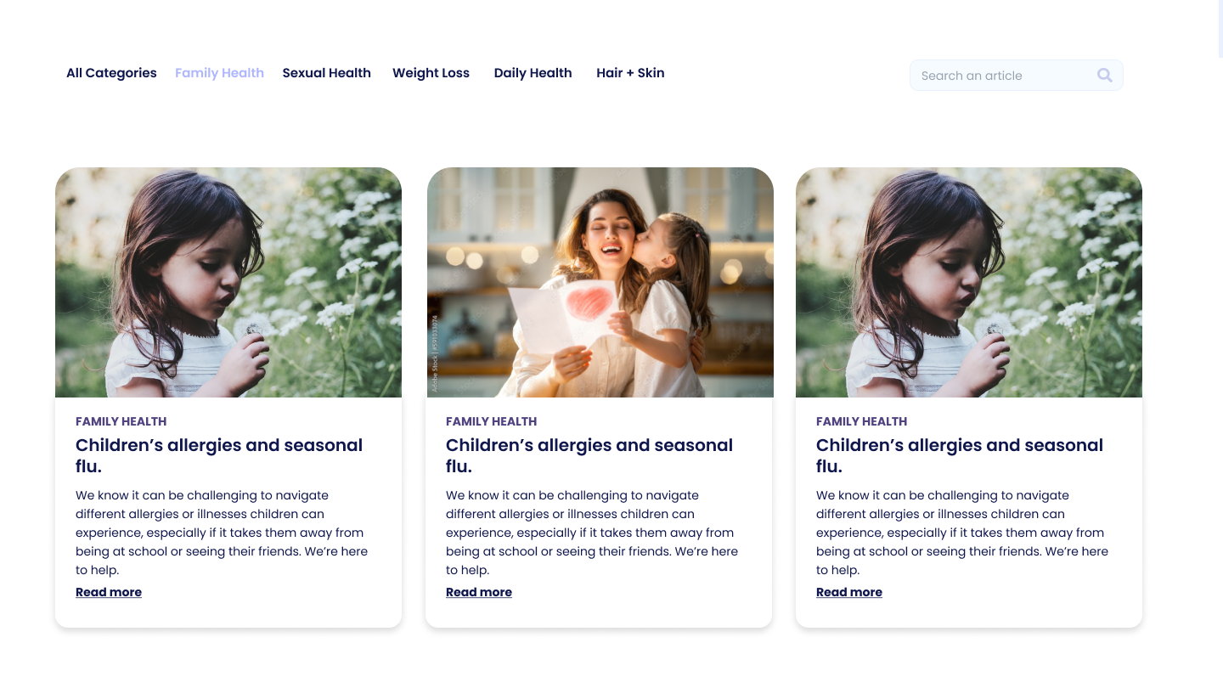This screenshot has height=688, width=1223.
Task: Open Read more in first article card
Action: tap(109, 592)
